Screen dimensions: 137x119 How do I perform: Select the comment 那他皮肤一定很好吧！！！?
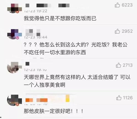pos(54,111)
